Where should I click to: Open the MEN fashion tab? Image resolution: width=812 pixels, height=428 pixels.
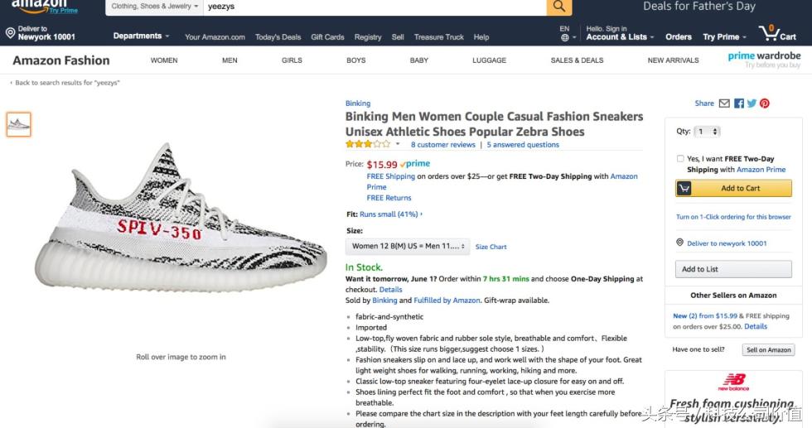230,60
